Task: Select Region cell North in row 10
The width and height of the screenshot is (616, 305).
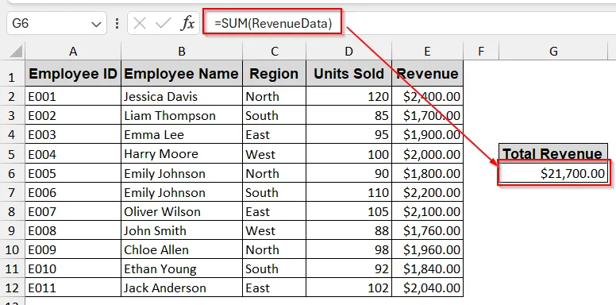Action: (274, 249)
